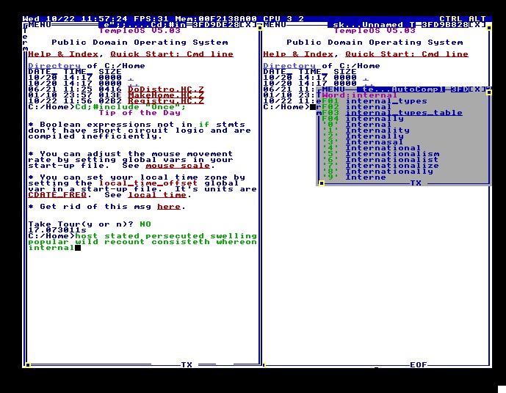This screenshot has width=506, height=393.
Task: Click the typed word 'internal' at cursor
Action: 51,248
